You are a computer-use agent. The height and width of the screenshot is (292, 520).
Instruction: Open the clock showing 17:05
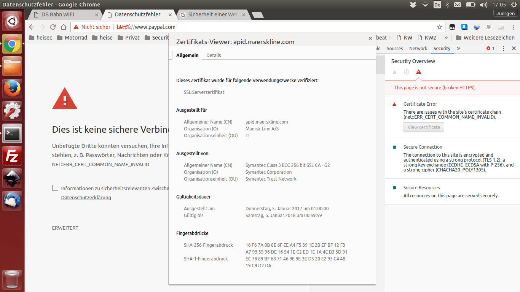point(499,5)
